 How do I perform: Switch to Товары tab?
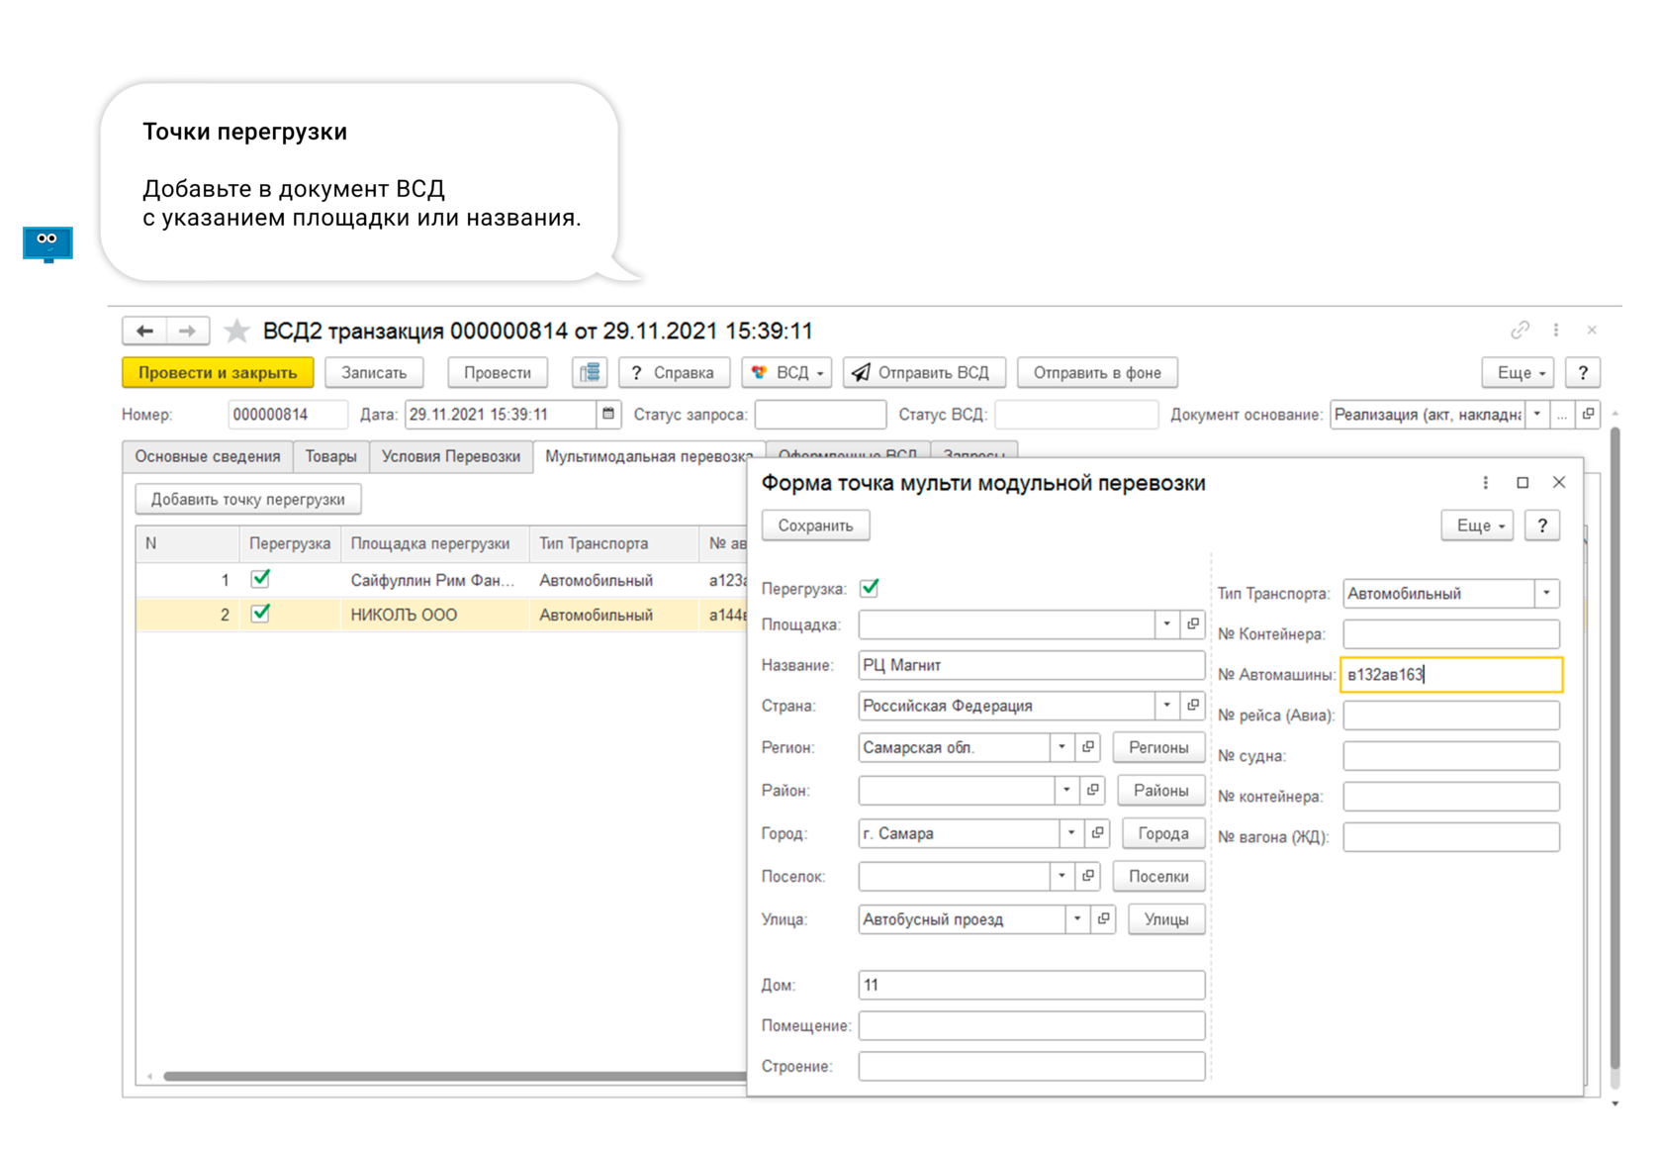[330, 456]
